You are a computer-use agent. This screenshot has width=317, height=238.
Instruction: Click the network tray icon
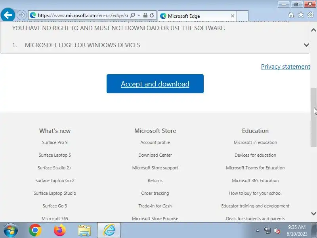click(267, 230)
